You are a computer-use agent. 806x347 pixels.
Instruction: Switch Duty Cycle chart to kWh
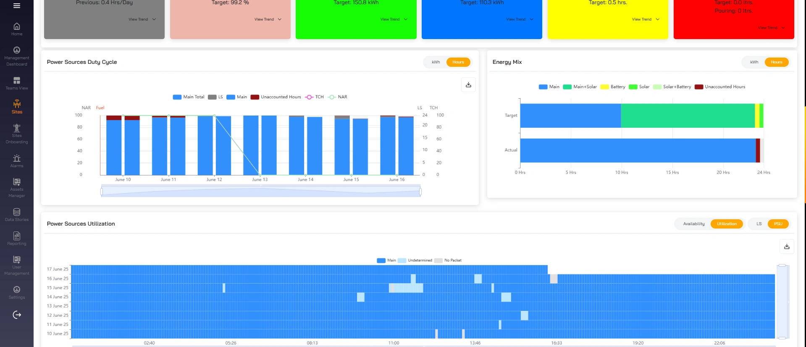436,62
